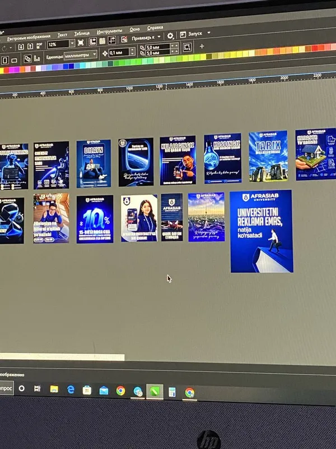Click the nudge offset 0,1 мм field
Screen dimensions: 336x449
point(119,52)
